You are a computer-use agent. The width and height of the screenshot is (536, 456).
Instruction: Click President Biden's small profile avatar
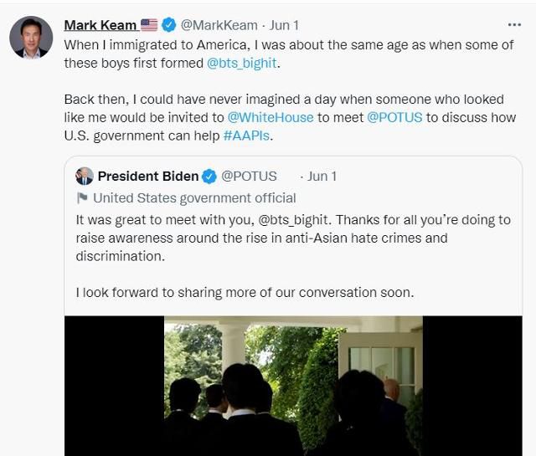85,176
